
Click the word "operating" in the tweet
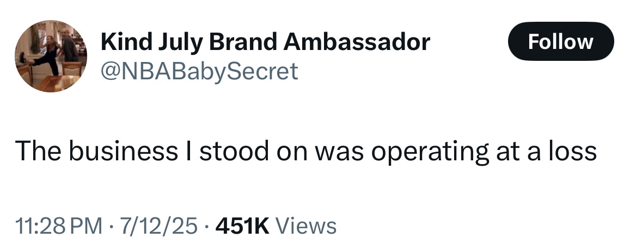pos(430,152)
